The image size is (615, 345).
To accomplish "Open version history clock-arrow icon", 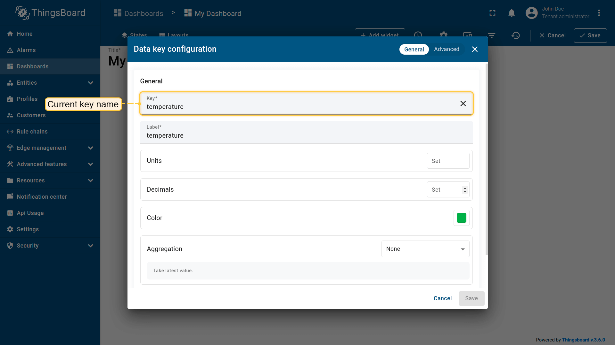I will [x=516, y=35].
